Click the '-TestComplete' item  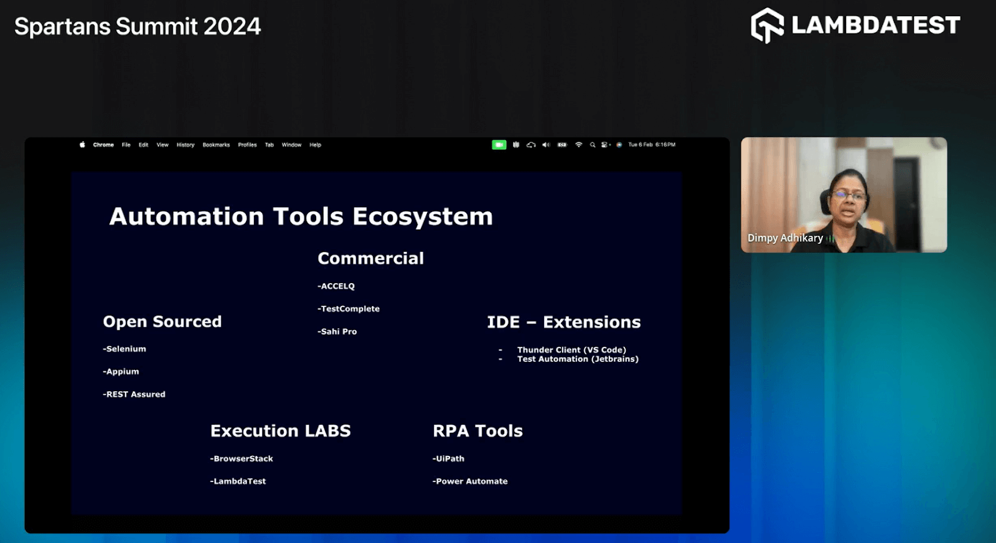point(349,309)
